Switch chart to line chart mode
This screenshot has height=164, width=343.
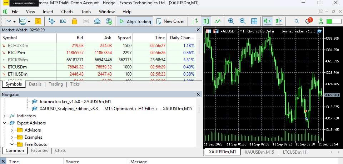(218, 21)
